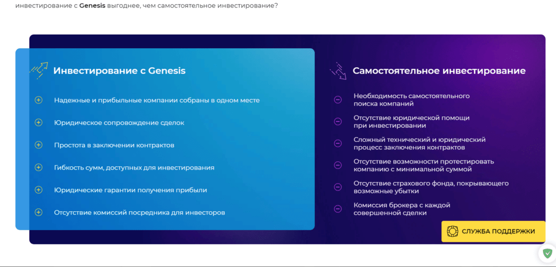Click text Надежные и прибыльные компании собраны

click(157, 100)
